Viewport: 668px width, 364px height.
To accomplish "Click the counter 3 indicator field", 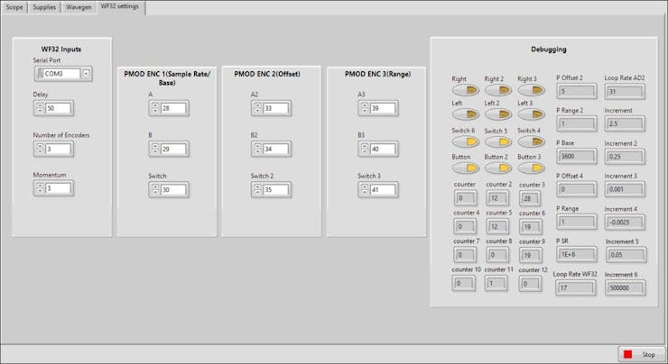I will coord(531,198).
